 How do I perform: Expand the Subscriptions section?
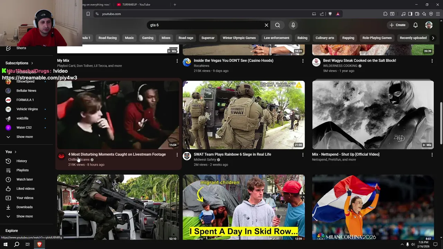tap(19, 63)
